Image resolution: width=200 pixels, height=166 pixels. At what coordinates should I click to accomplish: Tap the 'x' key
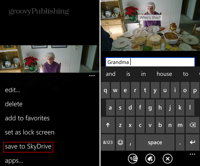pyautogui.click(x=130, y=125)
